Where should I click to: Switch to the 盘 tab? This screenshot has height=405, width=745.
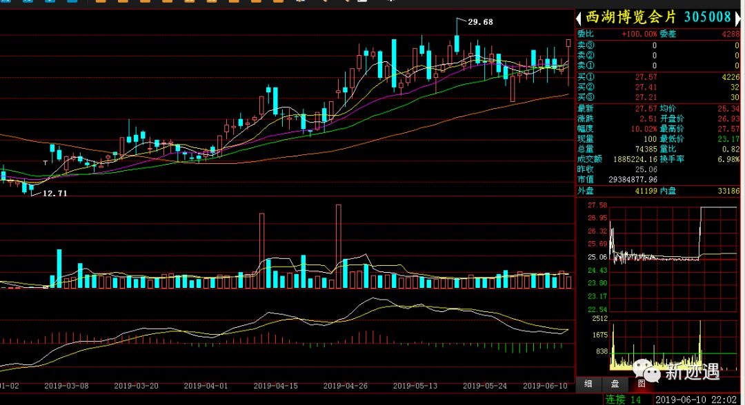pyautogui.click(x=615, y=384)
